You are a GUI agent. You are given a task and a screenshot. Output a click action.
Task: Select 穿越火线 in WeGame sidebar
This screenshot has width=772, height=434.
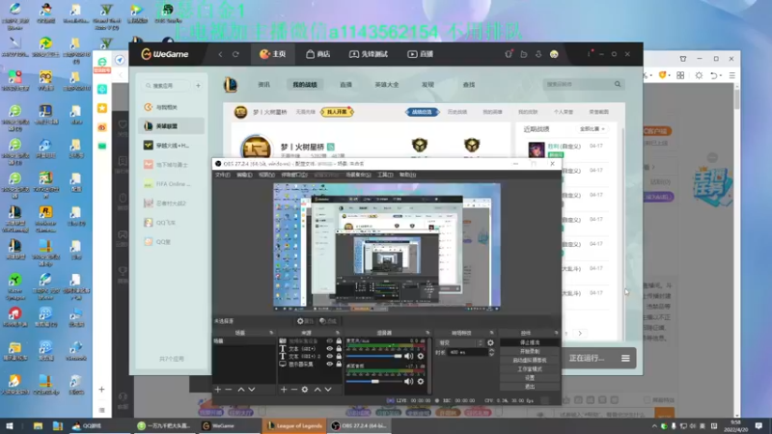coord(172,146)
